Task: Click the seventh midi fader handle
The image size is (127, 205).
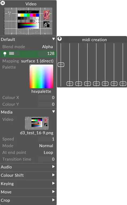Action: tap(114, 84)
